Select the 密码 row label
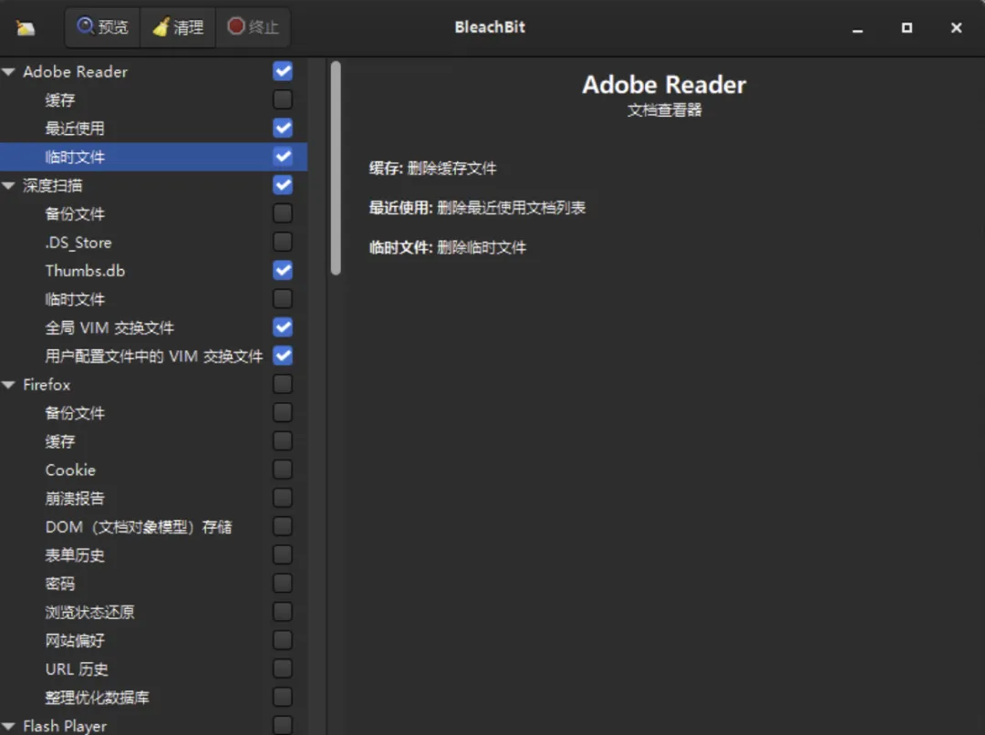Screen dimensions: 985x735 (60, 584)
